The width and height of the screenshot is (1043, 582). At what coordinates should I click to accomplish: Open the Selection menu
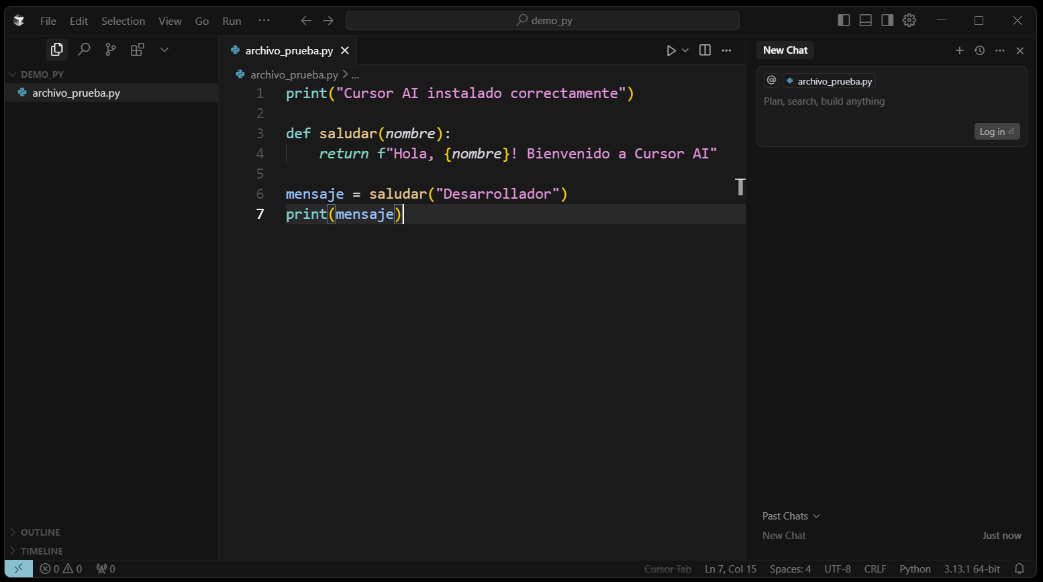tap(123, 21)
